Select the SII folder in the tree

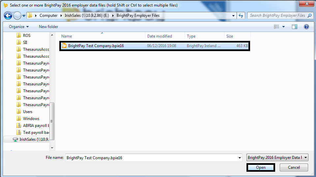pos(25,42)
